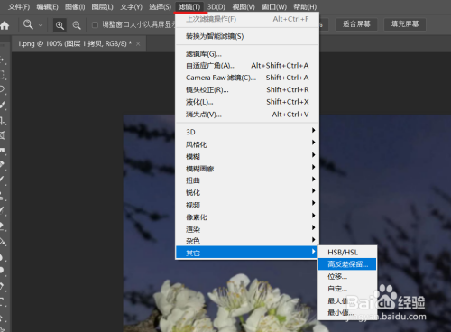Image resolution: width=451 pixels, height=332 pixels.
Task: Click the 适合屏幕 button
Action: 356,24
